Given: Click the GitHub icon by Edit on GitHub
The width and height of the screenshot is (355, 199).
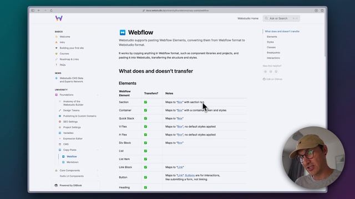Looking at the screenshot, I should [x=264, y=79].
